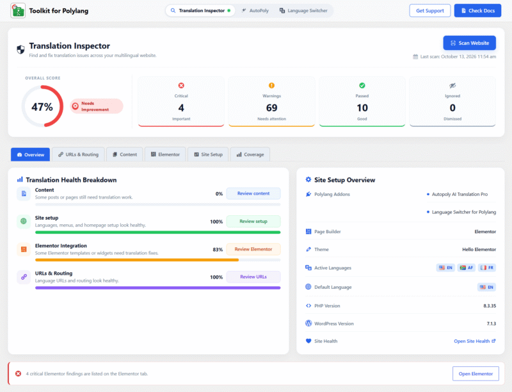This screenshot has height=392, width=512.
Task: Click the Critical 4 summary card
Action: point(181,102)
